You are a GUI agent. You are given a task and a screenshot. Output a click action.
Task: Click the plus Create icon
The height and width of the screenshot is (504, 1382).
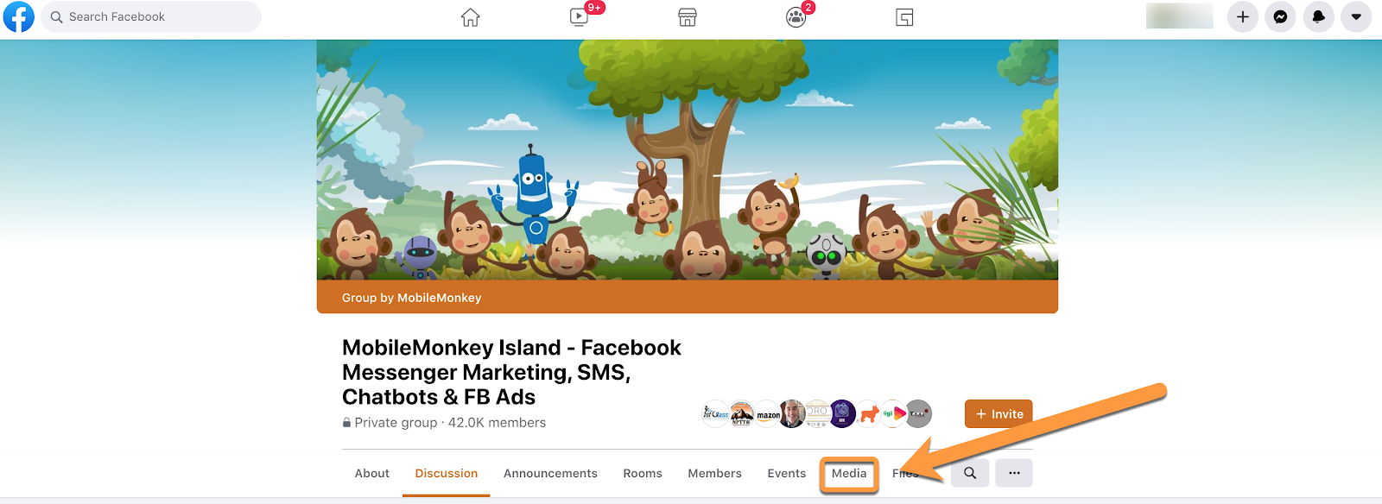pos(1242,17)
